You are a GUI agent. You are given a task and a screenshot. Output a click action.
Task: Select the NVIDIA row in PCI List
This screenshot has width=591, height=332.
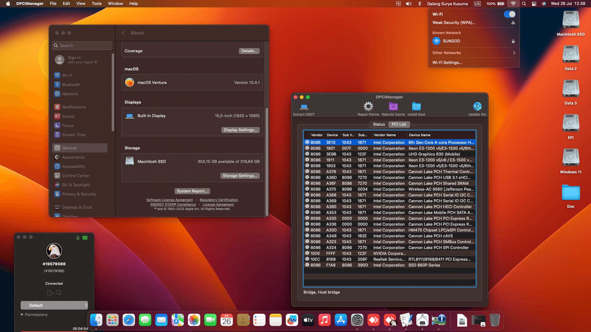coord(389,253)
